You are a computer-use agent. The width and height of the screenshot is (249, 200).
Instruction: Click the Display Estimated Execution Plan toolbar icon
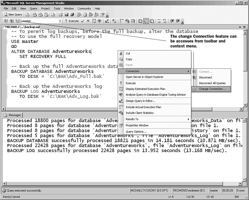tap(94, 21)
